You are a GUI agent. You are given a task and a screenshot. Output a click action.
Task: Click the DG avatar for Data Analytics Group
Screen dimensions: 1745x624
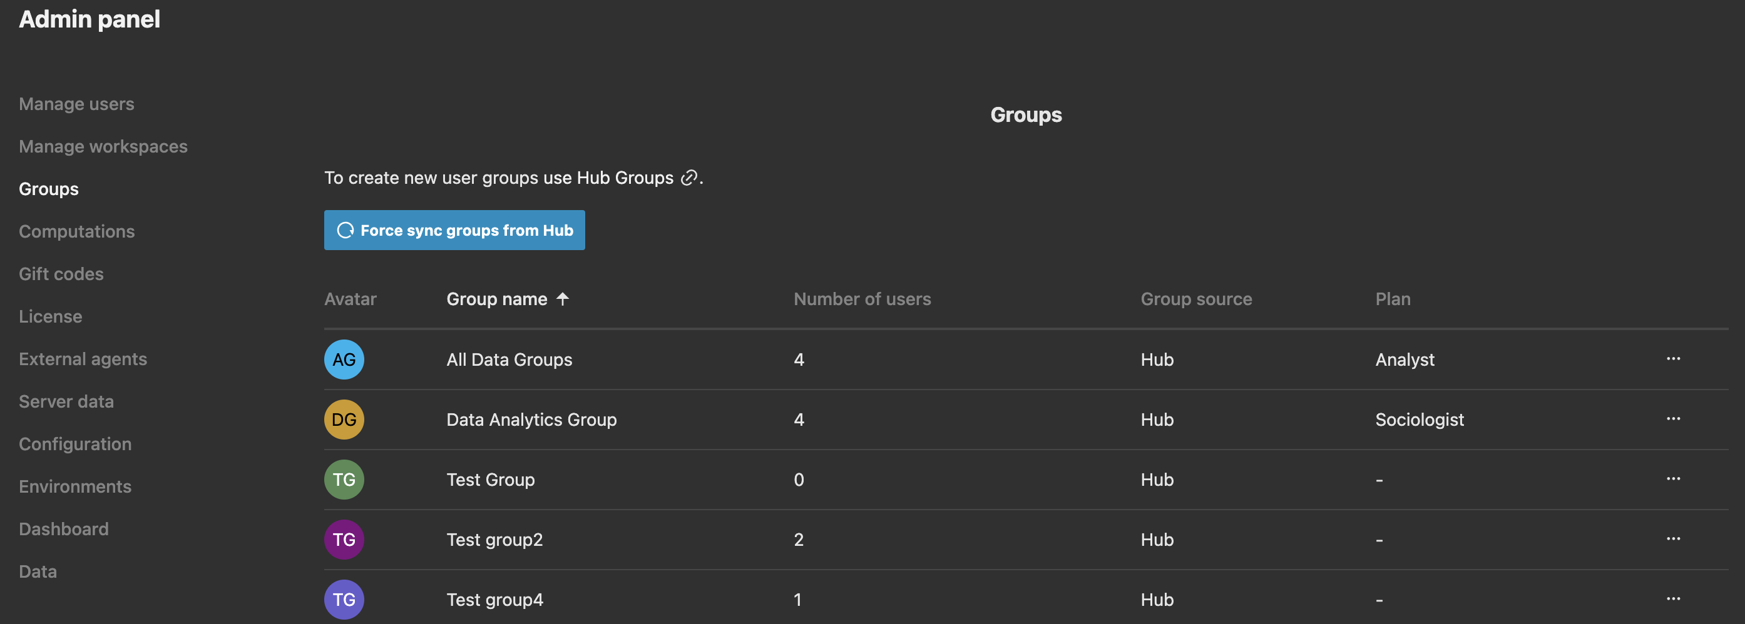(344, 419)
